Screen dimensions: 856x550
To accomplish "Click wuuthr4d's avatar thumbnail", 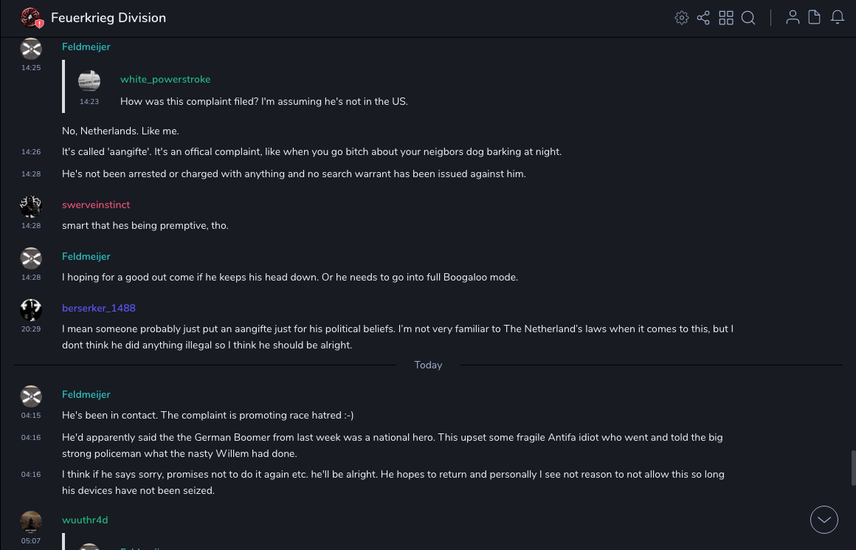I will [31, 521].
